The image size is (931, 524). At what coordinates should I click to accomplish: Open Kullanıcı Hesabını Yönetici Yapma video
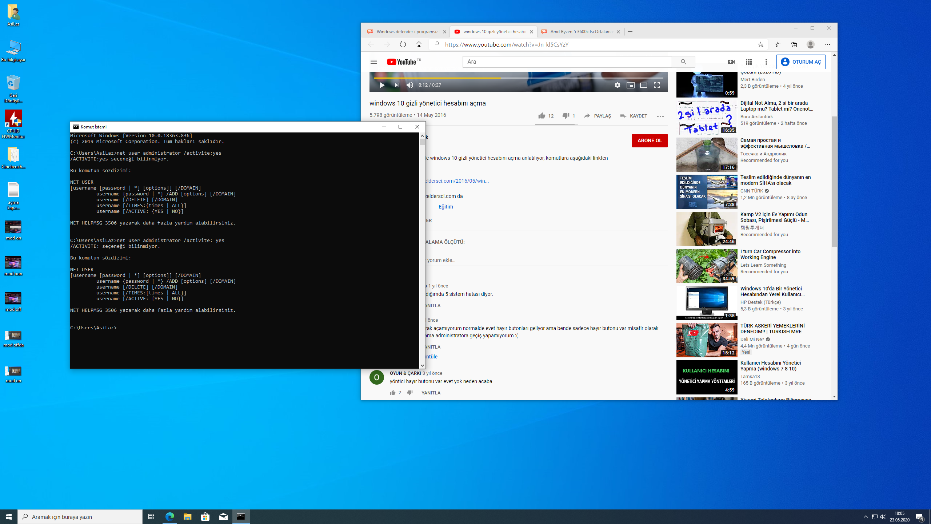click(707, 377)
